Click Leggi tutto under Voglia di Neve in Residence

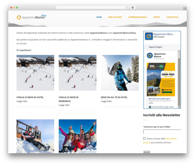click(x=64, y=105)
